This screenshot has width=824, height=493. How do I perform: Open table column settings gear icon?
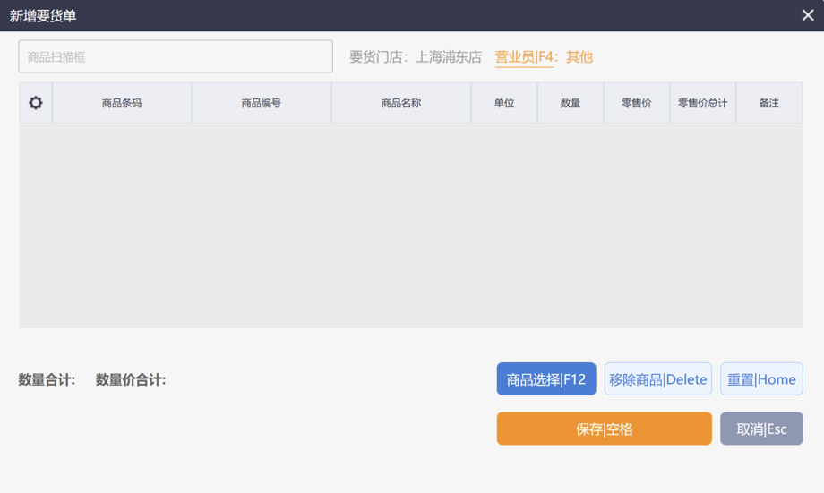35,103
